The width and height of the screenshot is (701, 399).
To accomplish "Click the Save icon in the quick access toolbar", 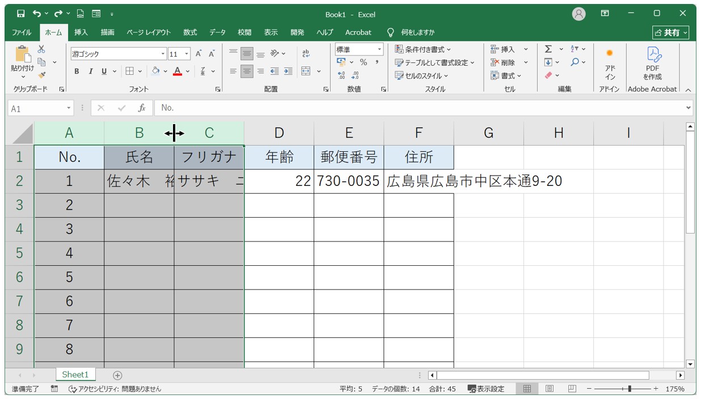I will tap(21, 14).
